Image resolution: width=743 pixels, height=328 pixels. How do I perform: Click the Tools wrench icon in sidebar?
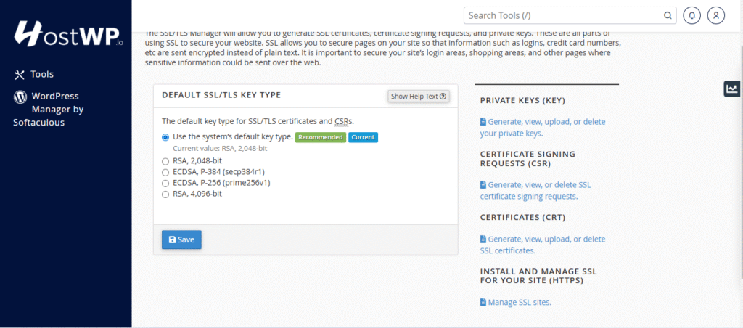20,74
